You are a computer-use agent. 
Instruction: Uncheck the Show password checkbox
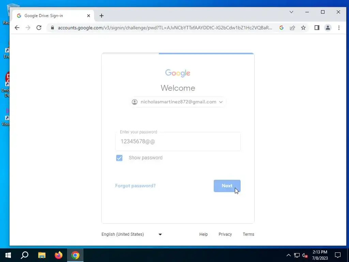[119, 158]
